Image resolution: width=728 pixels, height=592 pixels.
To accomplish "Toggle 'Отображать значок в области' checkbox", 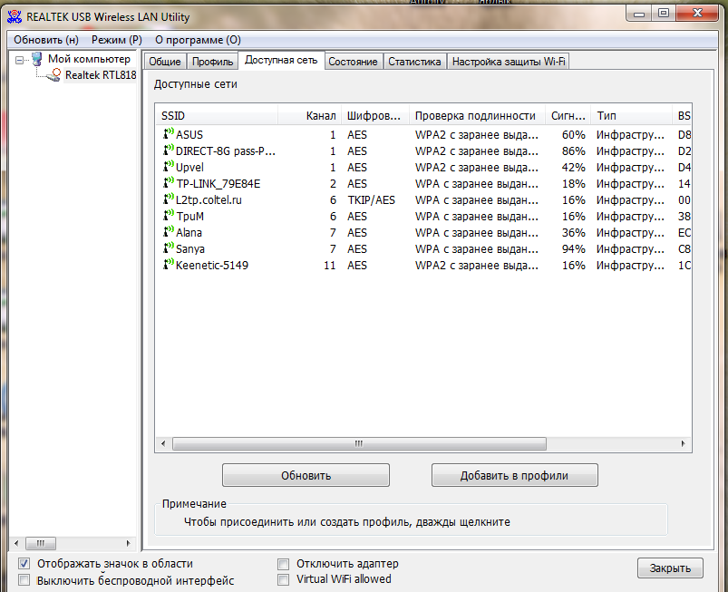I will tap(24, 564).
